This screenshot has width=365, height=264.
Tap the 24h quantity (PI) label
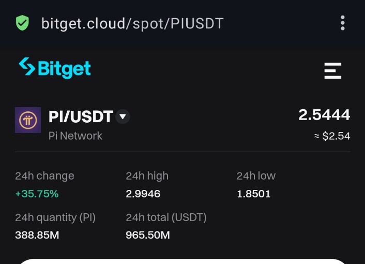point(55,217)
